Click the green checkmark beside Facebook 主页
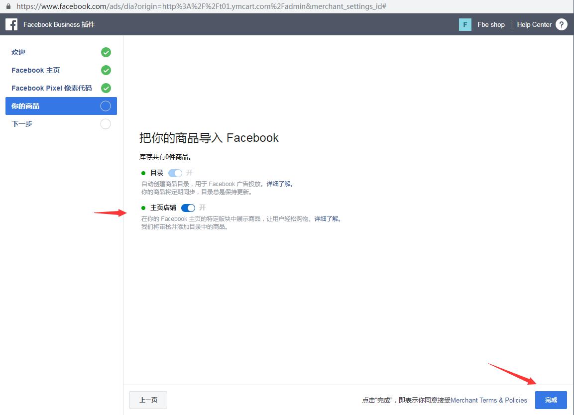The width and height of the screenshot is (574, 415). tap(106, 70)
